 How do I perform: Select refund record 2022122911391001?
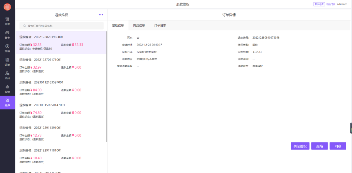click(61, 133)
